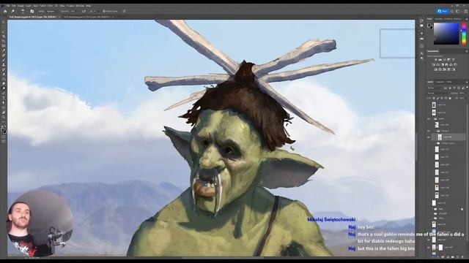
Task: Hide the highlighted selected layer
Action: coord(428,137)
